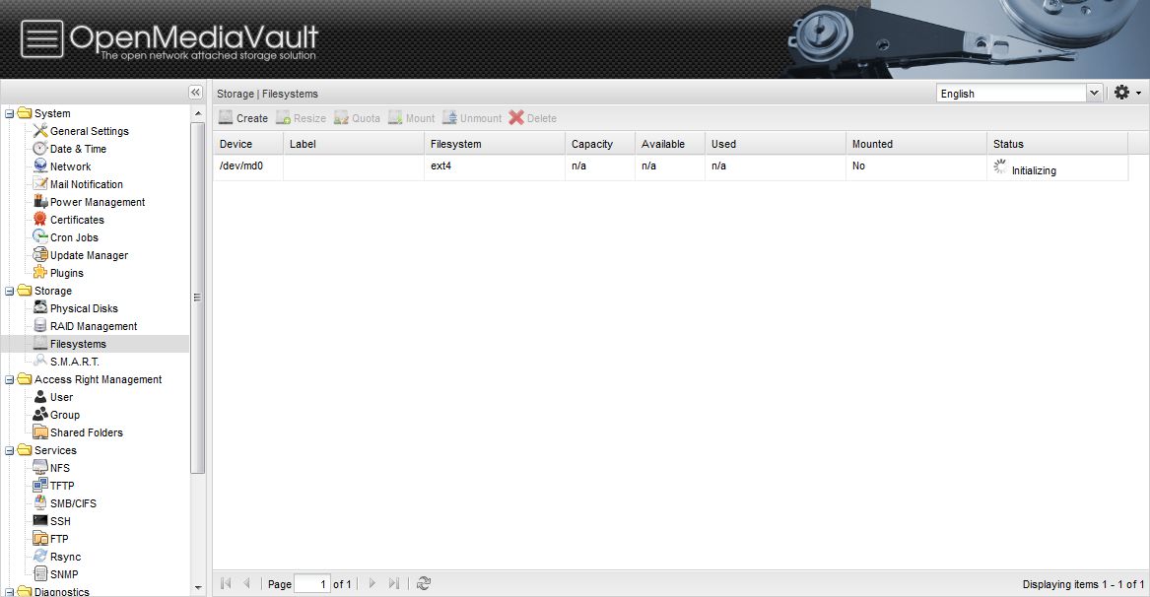
Task: Open the NFS service icon
Action: tap(40, 467)
